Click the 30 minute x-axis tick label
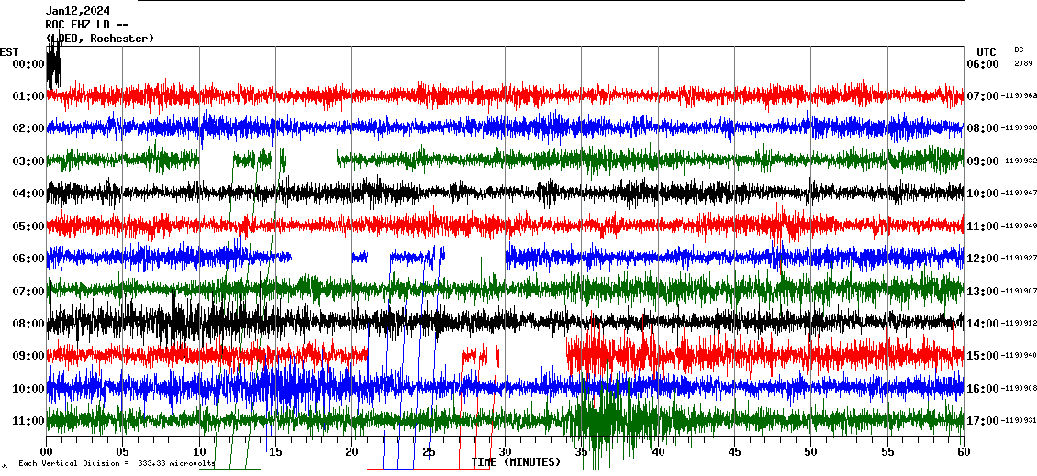Image resolution: width=1037 pixels, height=476 pixels. tap(505, 452)
